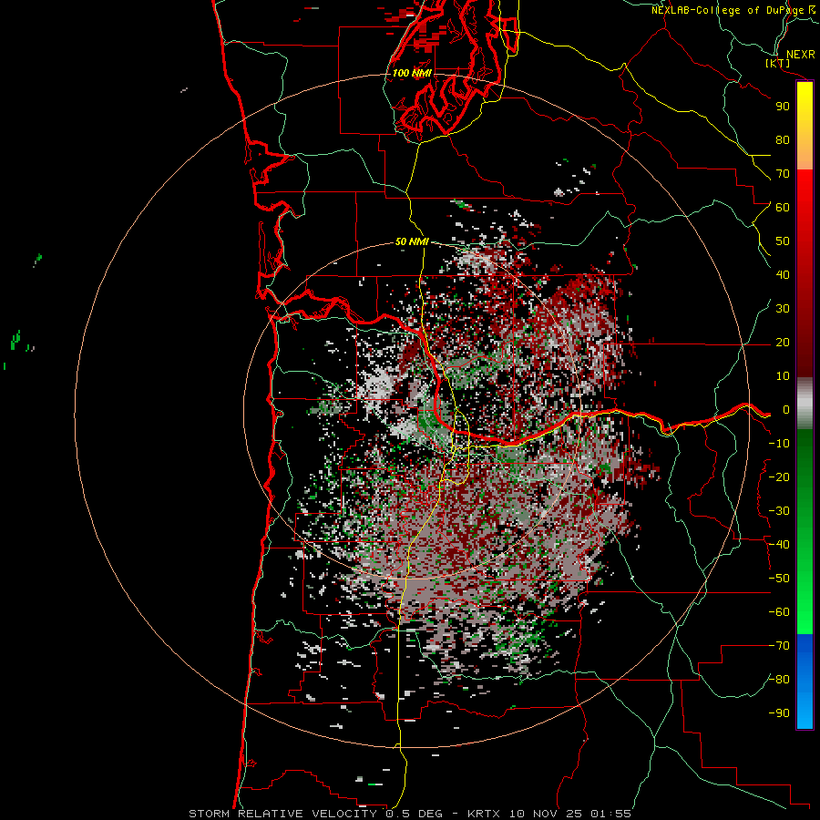Image resolution: width=820 pixels, height=820 pixels.
Task: Click the [KT] units label
Action: (x=778, y=63)
